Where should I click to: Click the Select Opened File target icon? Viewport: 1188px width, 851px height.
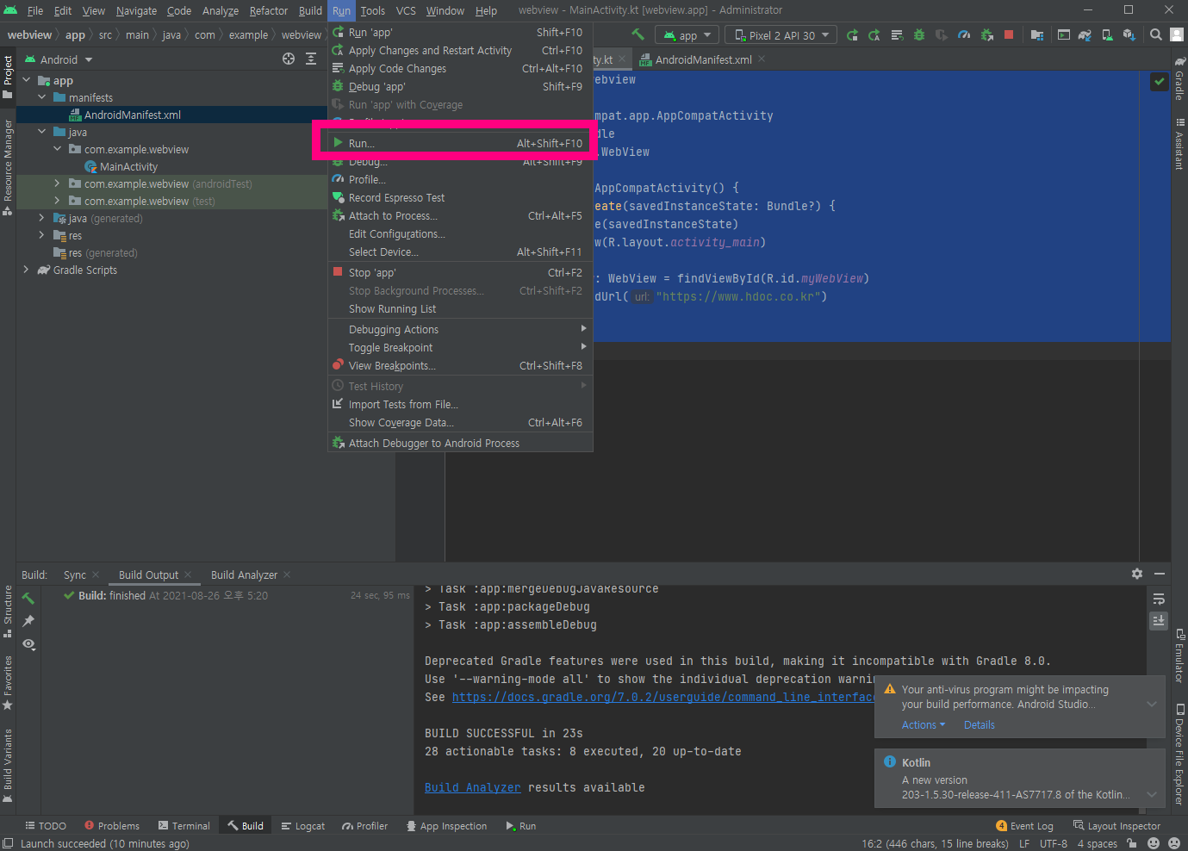[x=289, y=59]
